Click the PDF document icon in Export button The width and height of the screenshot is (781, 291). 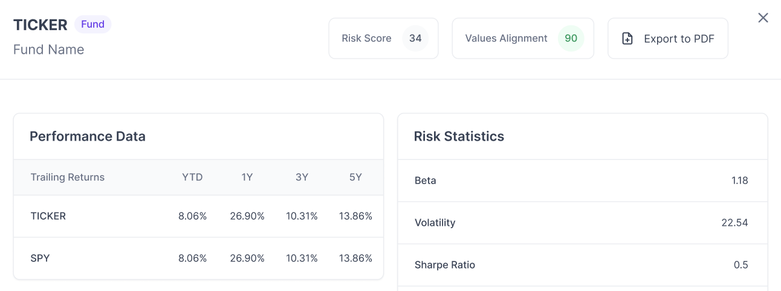pos(627,39)
